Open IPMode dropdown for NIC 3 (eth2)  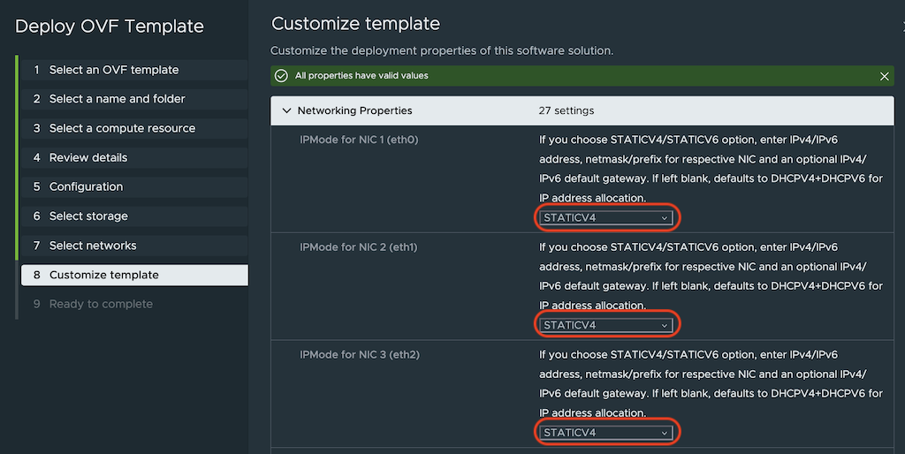pyautogui.click(x=606, y=433)
